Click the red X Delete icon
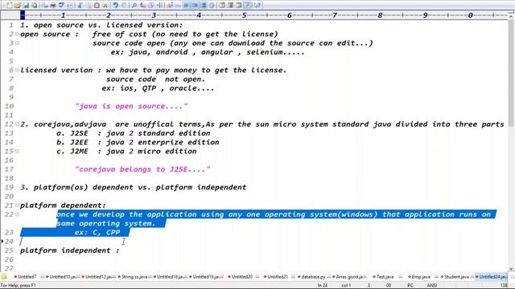 (105, 6)
